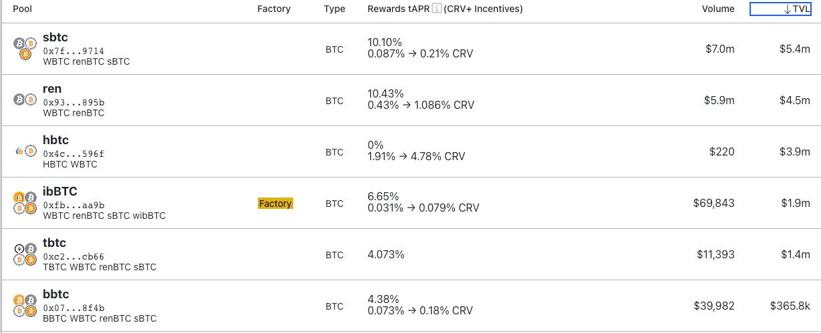Click the yellow Factory badge on ibBTC
Image resolution: width=821 pixels, height=333 pixels.
point(275,204)
